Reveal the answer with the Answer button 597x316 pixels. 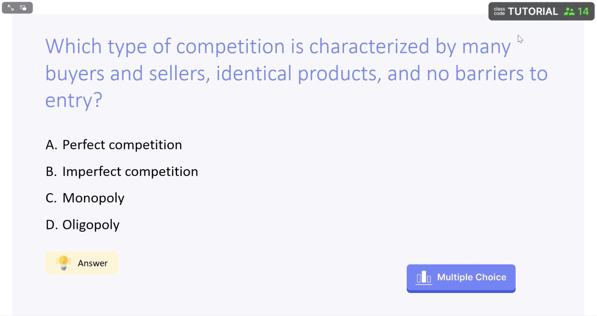[x=82, y=263]
